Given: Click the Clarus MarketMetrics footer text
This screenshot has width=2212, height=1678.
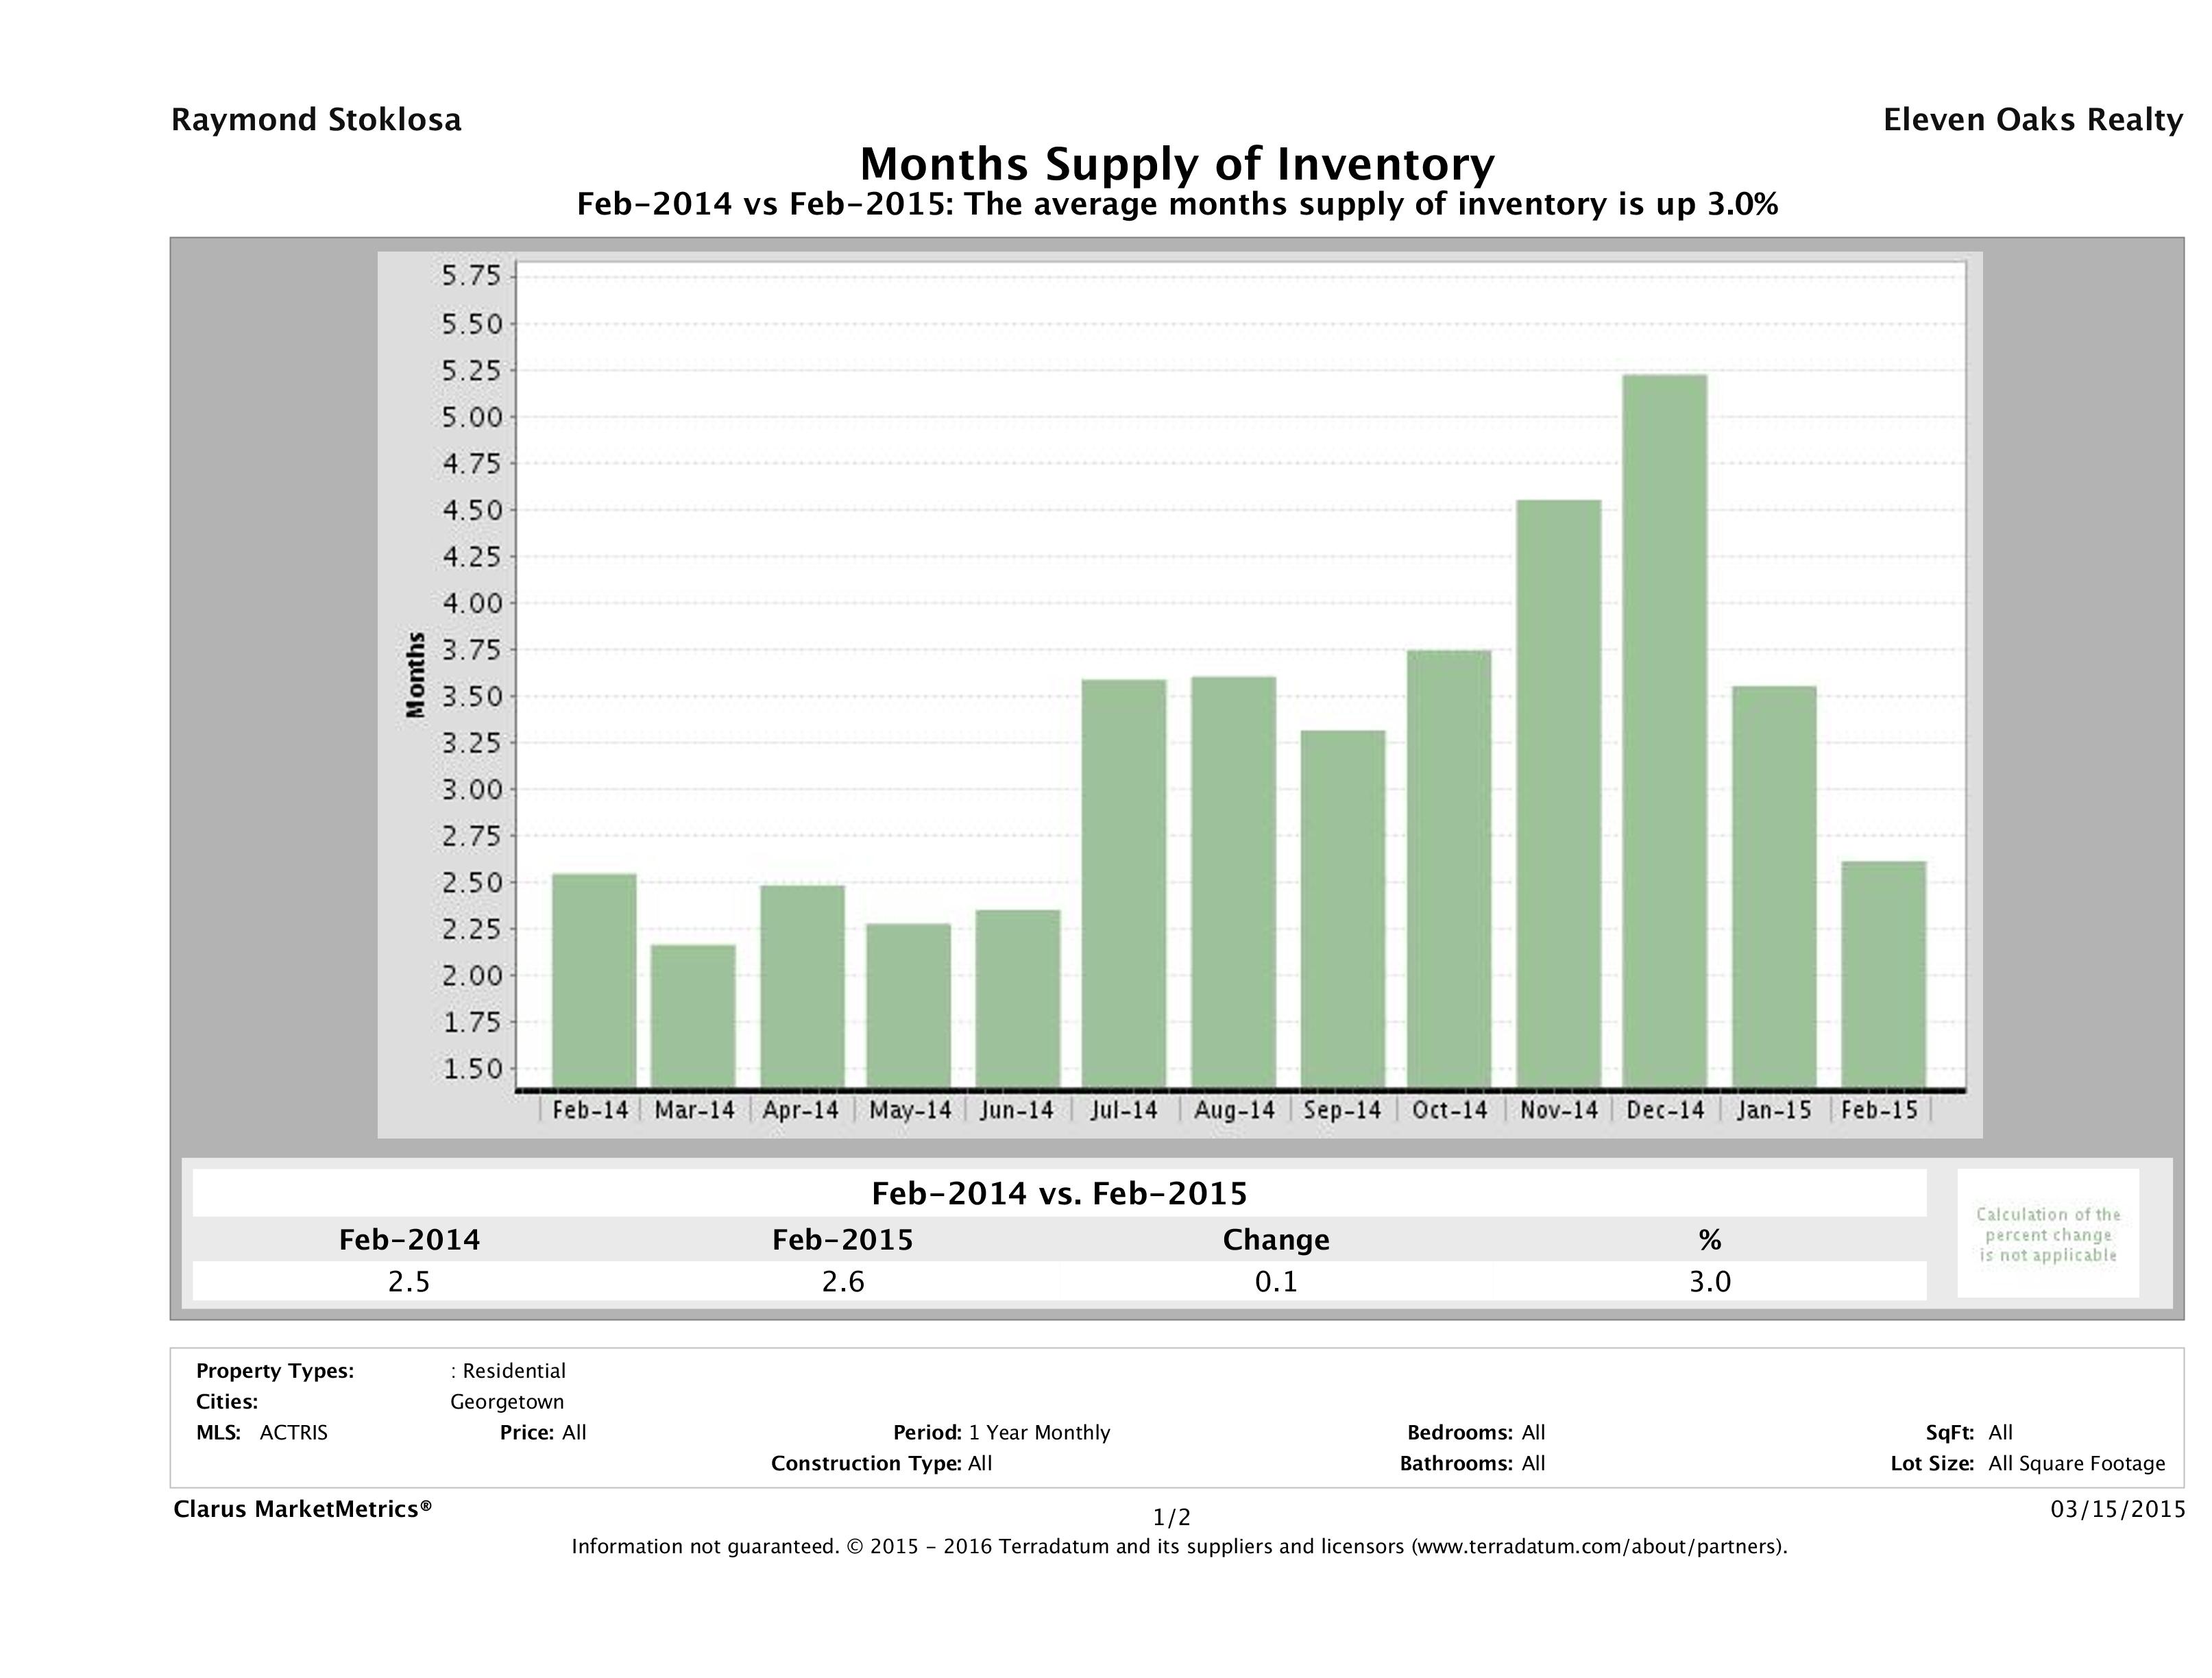Looking at the screenshot, I should 302,1509.
